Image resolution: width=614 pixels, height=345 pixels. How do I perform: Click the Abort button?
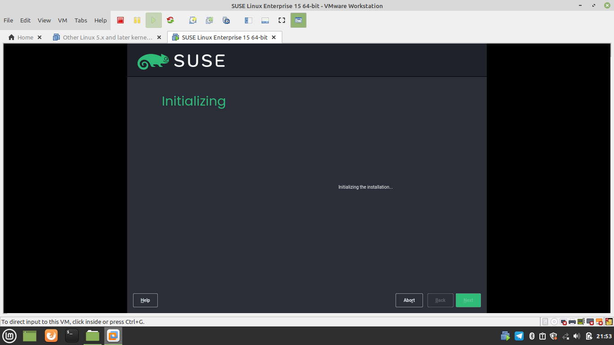[x=409, y=300]
